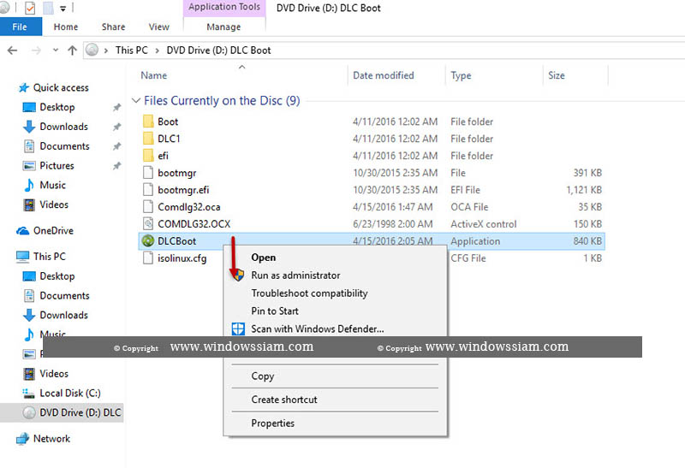This screenshot has height=468, width=685.
Task: Open the File ribbon tab
Action: [20, 27]
